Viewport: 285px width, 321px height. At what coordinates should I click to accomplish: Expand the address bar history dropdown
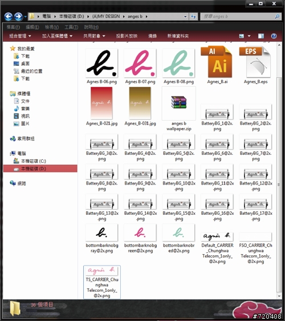(x=185, y=17)
